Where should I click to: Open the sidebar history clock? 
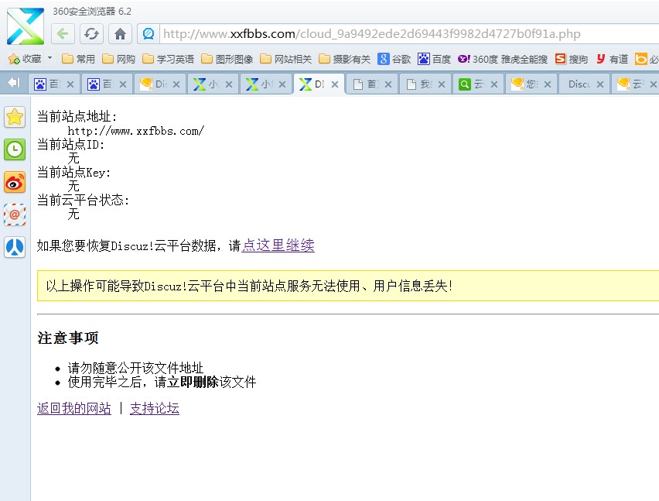15,149
